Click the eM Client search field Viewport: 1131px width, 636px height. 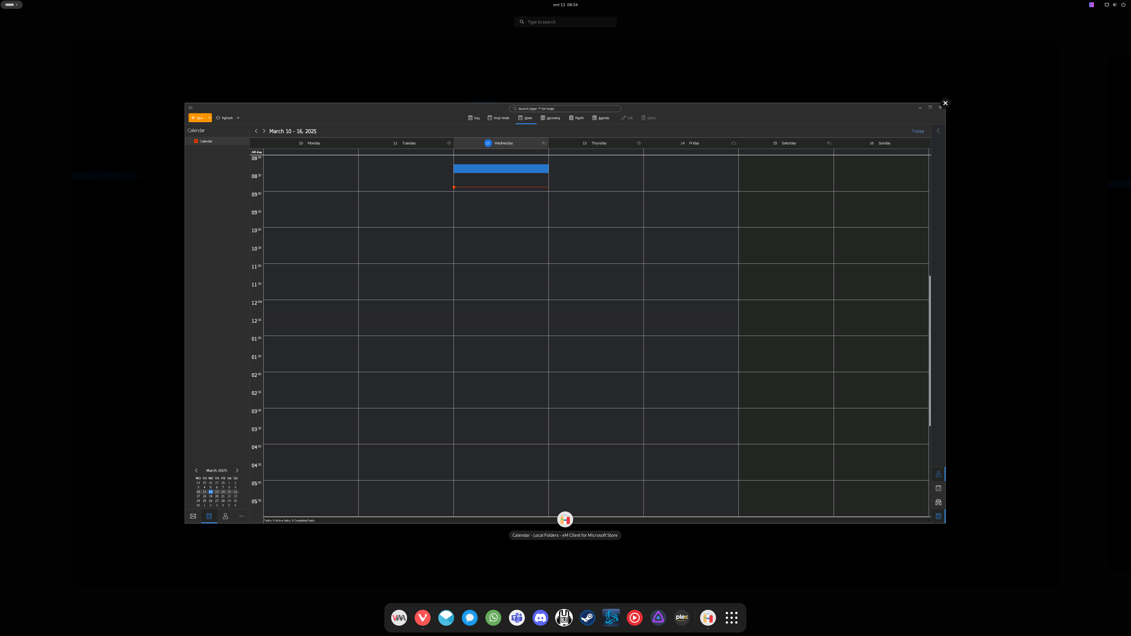tap(565, 108)
